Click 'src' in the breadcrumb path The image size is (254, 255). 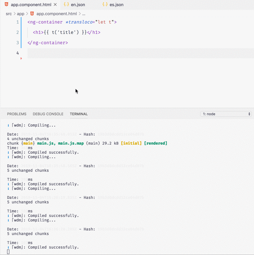9,14
